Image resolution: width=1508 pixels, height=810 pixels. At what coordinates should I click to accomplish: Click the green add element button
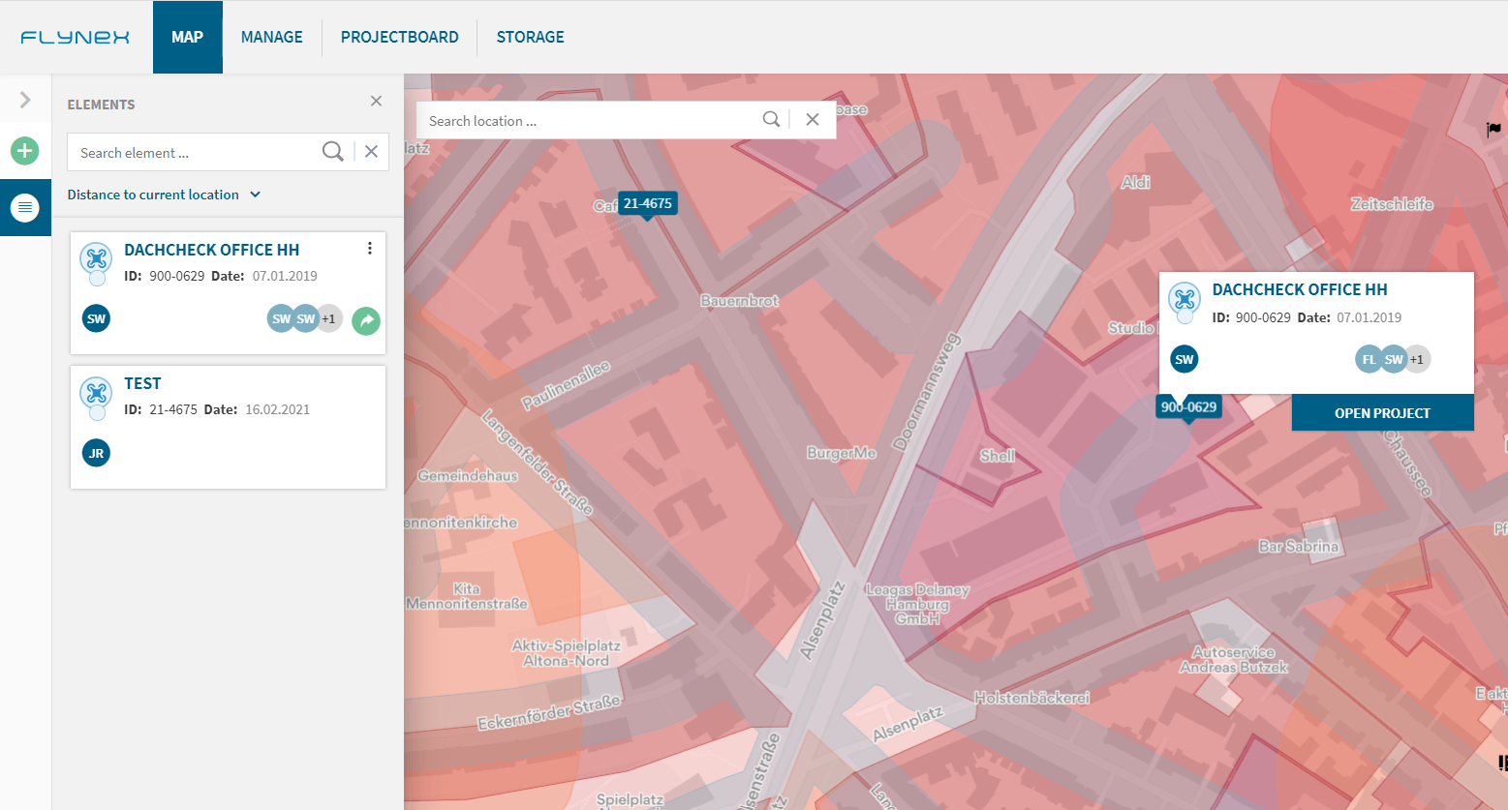(x=25, y=151)
